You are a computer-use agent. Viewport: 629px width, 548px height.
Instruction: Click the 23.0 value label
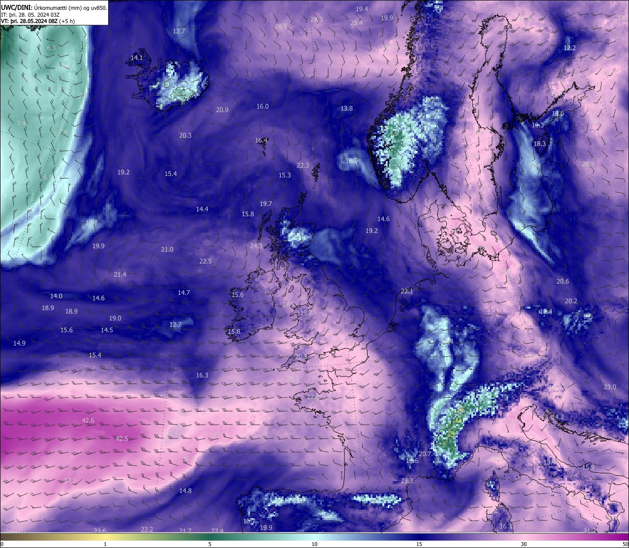609,387
